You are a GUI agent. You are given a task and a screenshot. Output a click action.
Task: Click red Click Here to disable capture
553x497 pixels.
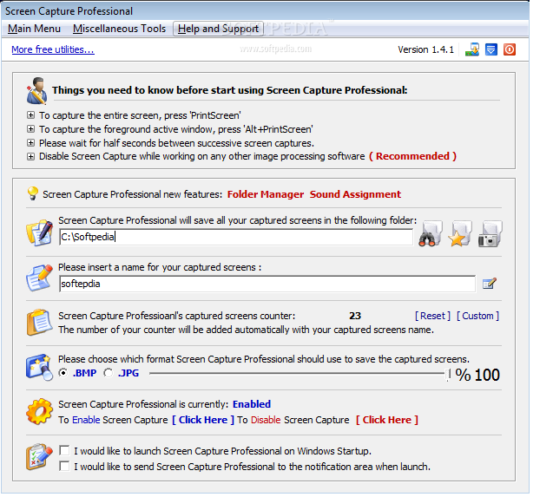[387, 420]
